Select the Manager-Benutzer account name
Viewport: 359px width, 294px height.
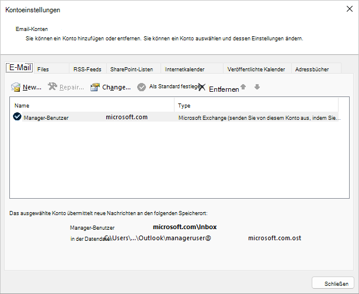pos(46,118)
